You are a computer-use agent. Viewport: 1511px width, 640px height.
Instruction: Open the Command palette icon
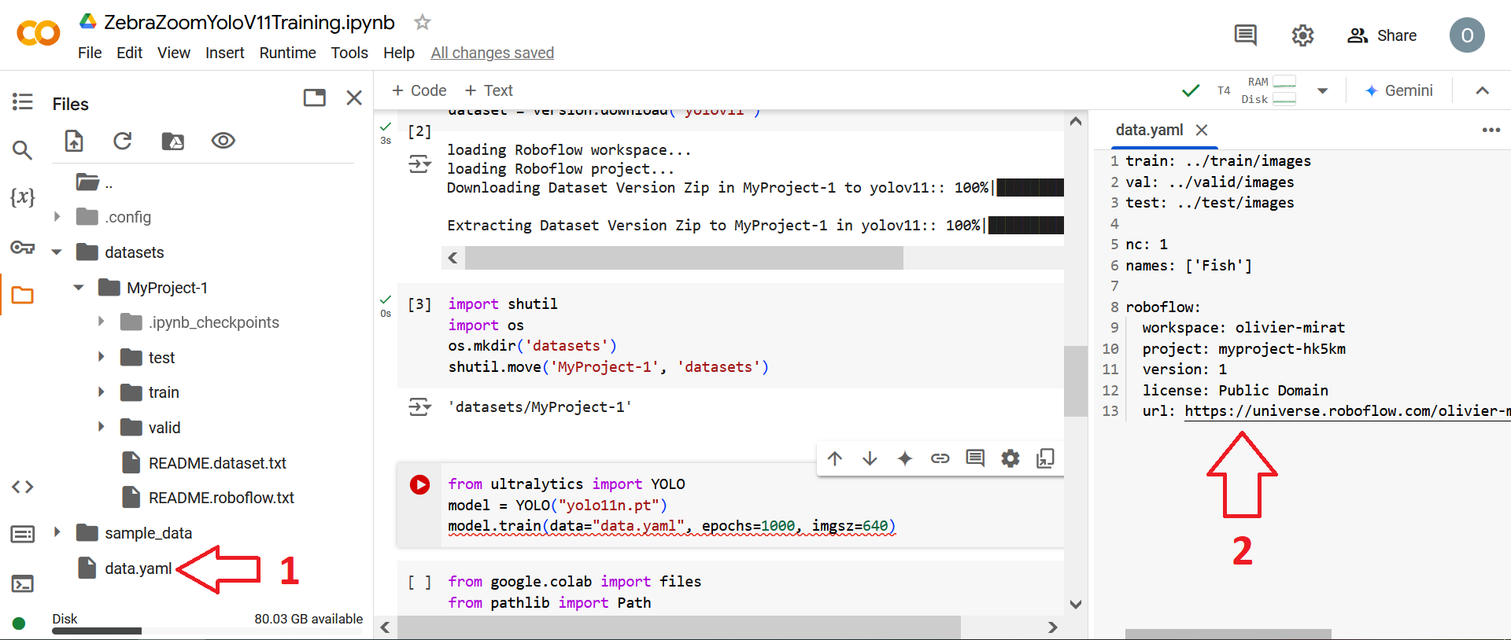(x=22, y=535)
